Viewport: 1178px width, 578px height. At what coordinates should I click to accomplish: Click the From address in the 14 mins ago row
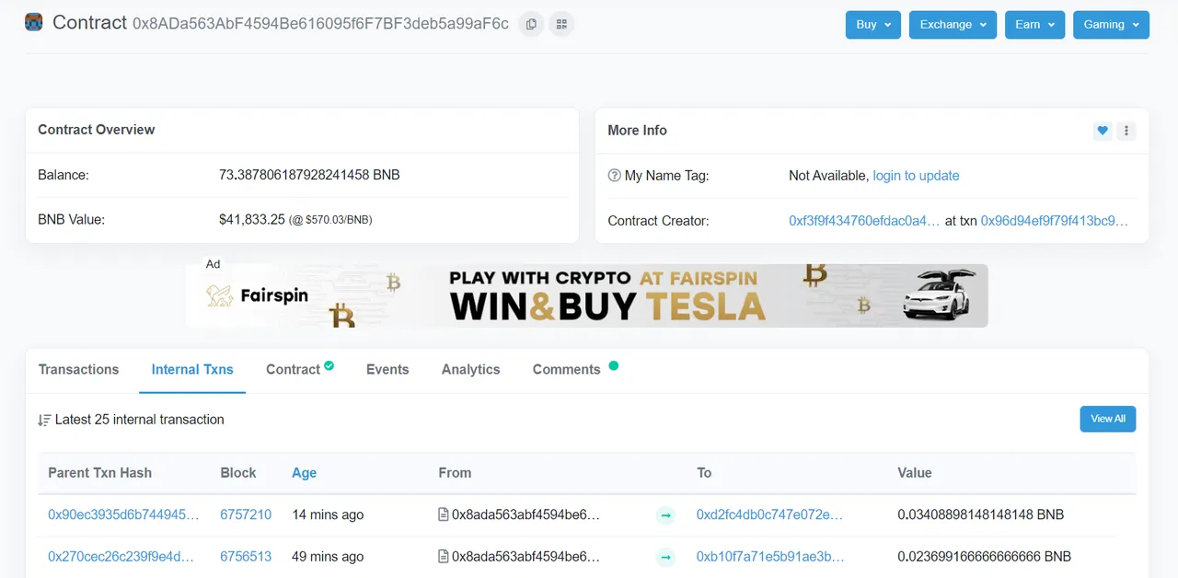[x=525, y=514]
